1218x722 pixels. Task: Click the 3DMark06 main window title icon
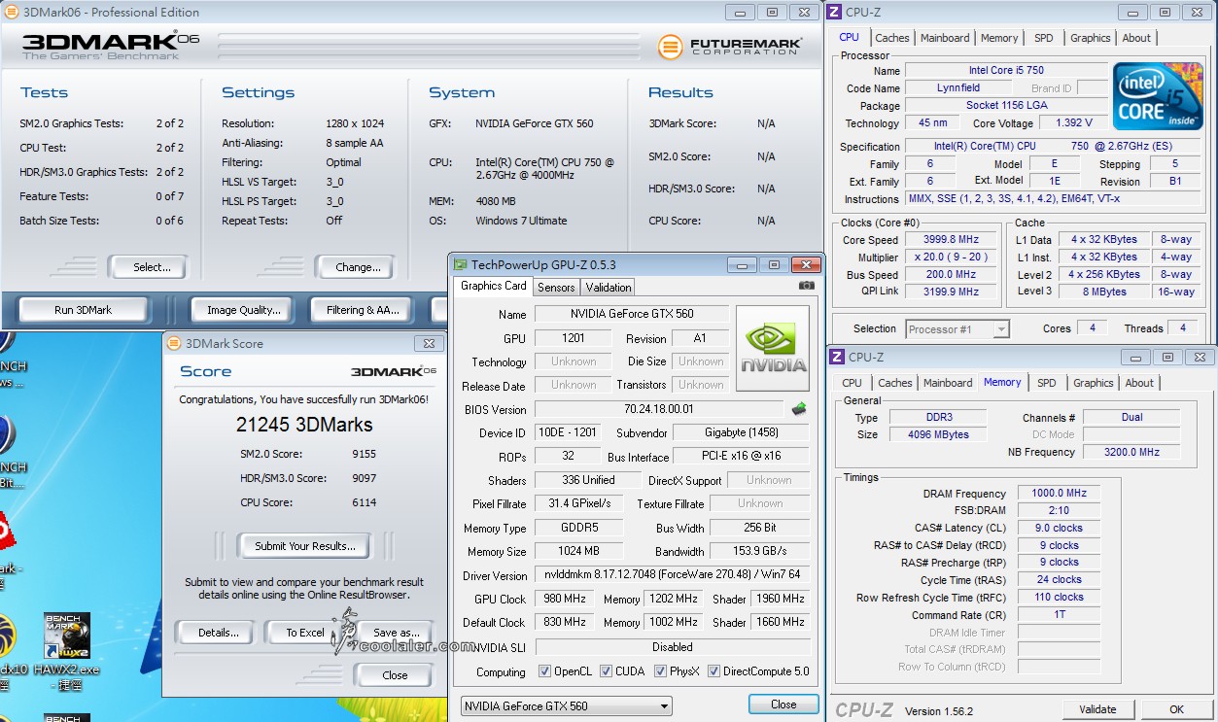tap(12, 12)
